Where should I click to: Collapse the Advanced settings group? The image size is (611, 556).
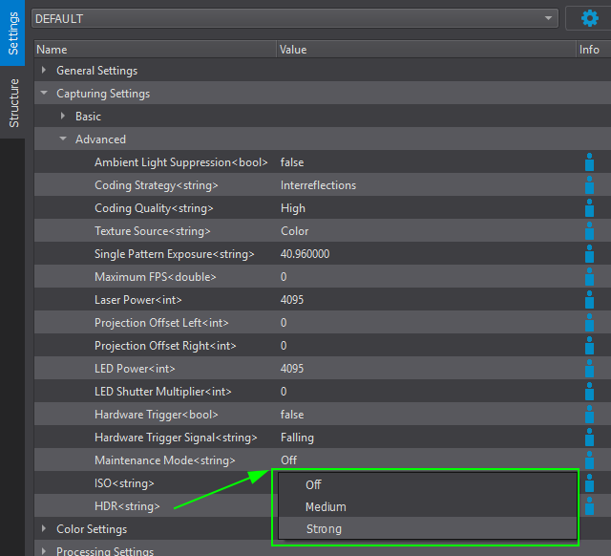(63, 139)
